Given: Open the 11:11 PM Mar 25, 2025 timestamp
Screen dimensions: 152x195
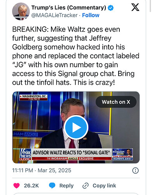Looking at the screenshot, I should point(42,170).
